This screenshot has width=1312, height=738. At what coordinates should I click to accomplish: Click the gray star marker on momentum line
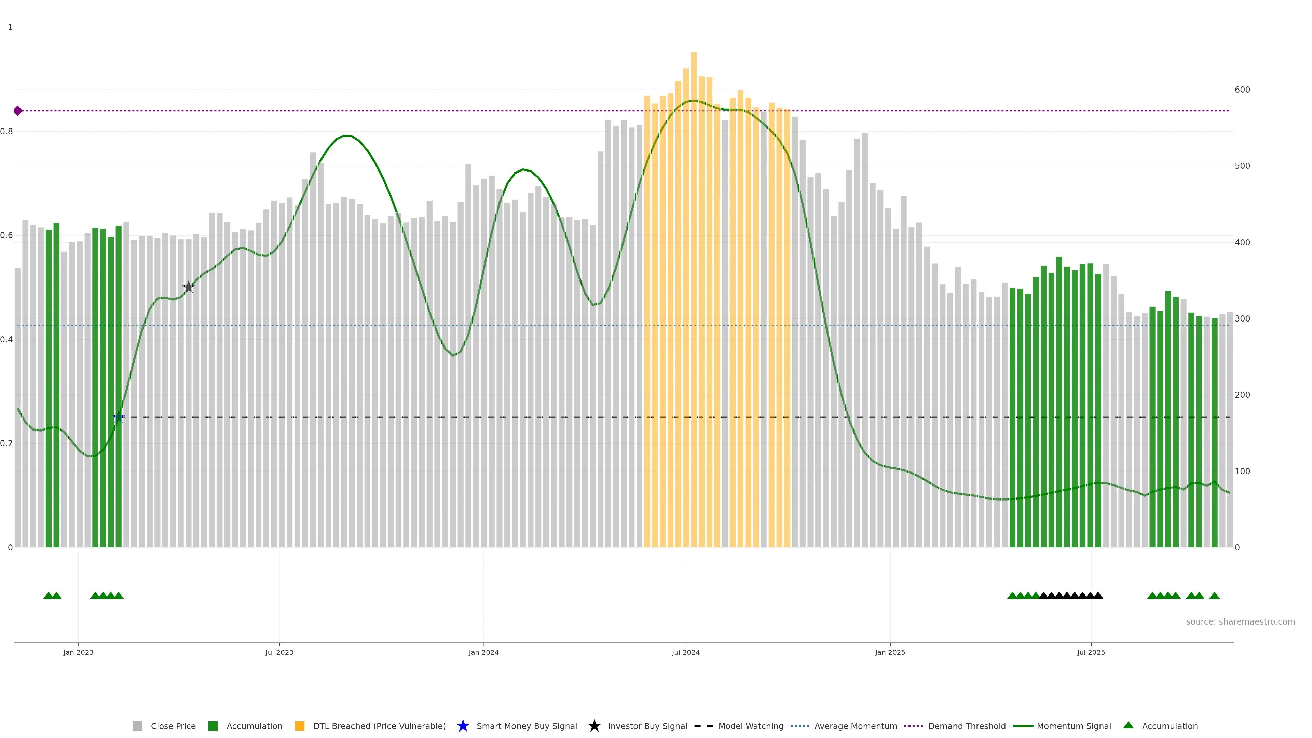(189, 287)
